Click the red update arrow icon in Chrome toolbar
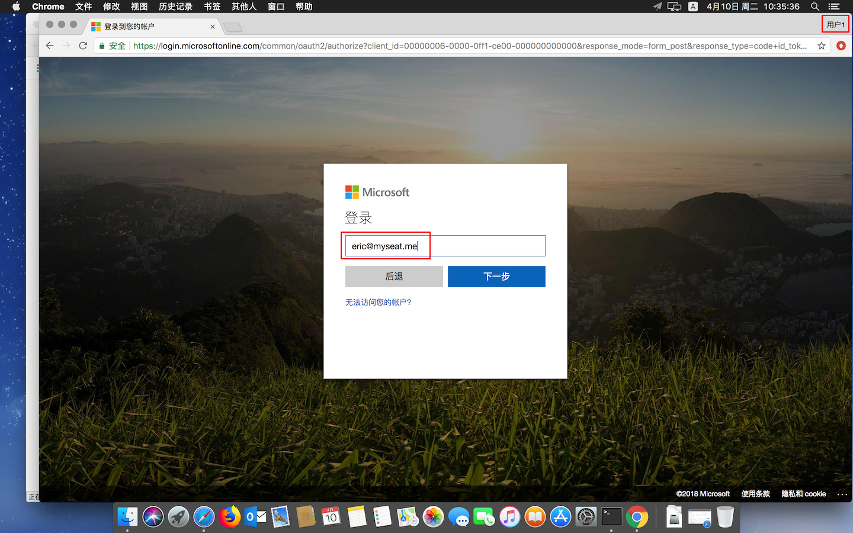 pyautogui.click(x=841, y=46)
